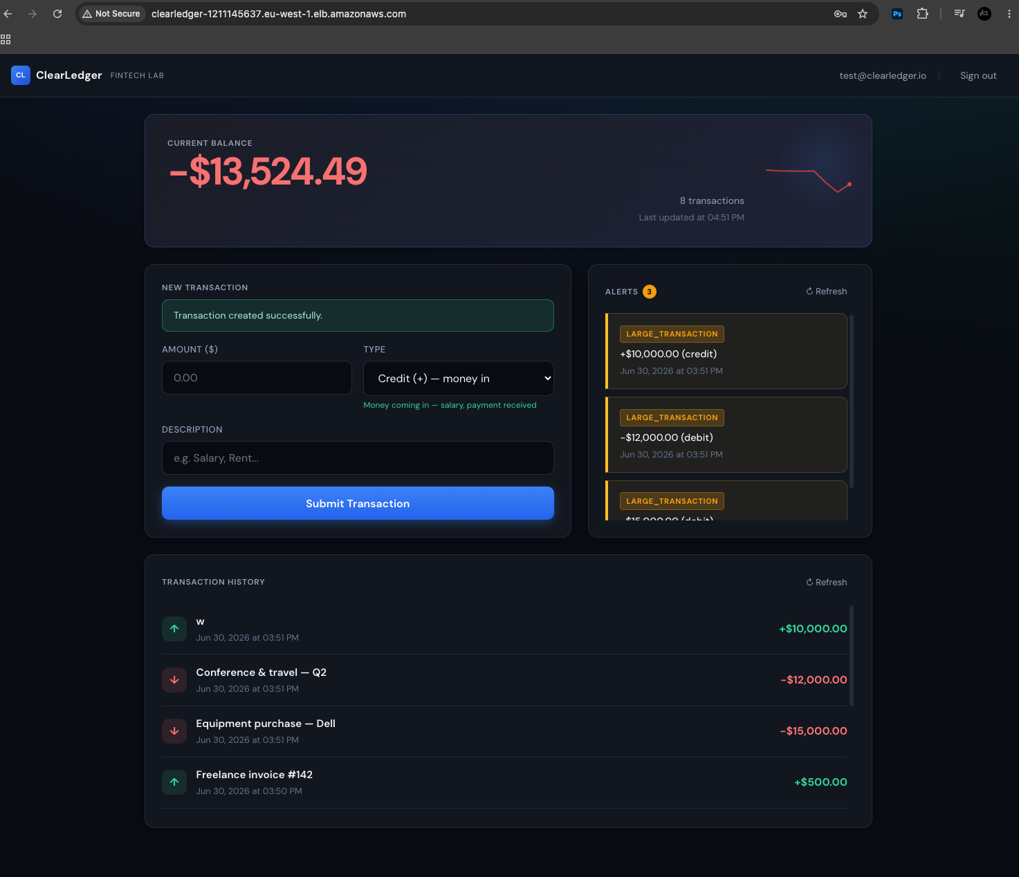Click 'Equipment purchase — Dell' transaction title
Image resolution: width=1019 pixels, height=877 pixels.
point(266,724)
